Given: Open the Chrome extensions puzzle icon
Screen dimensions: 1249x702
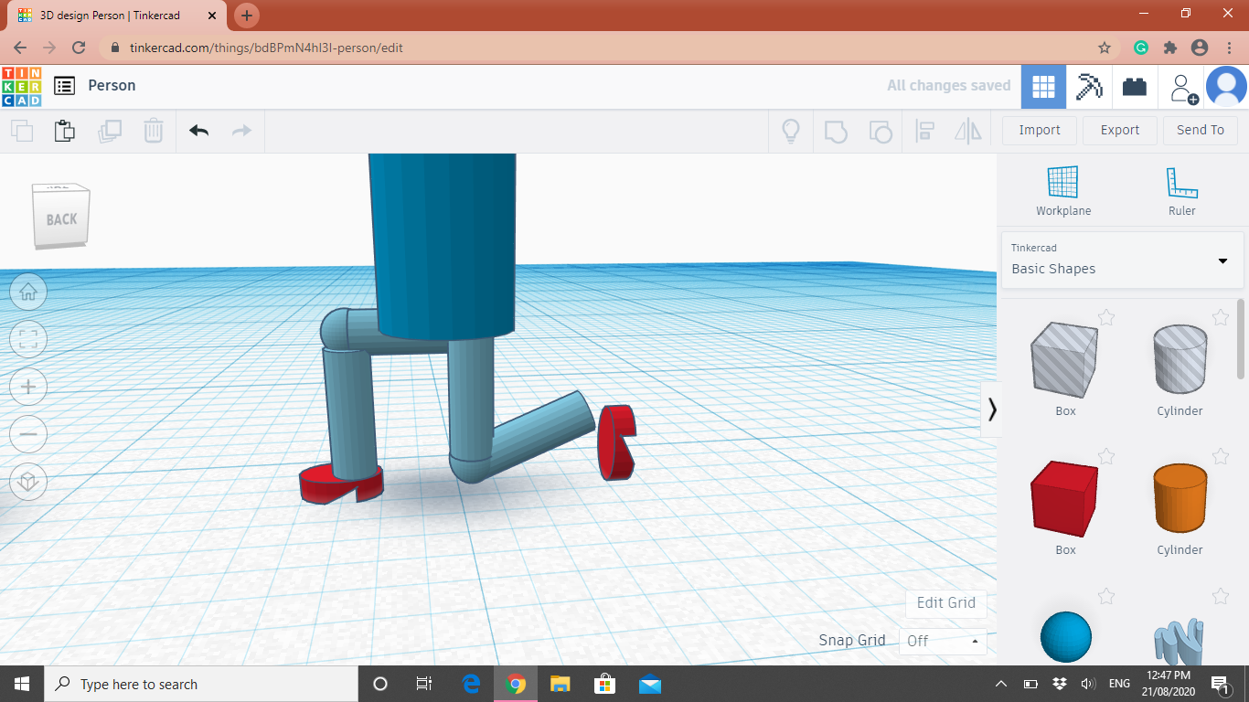Looking at the screenshot, I should (x=1169, y=48).
